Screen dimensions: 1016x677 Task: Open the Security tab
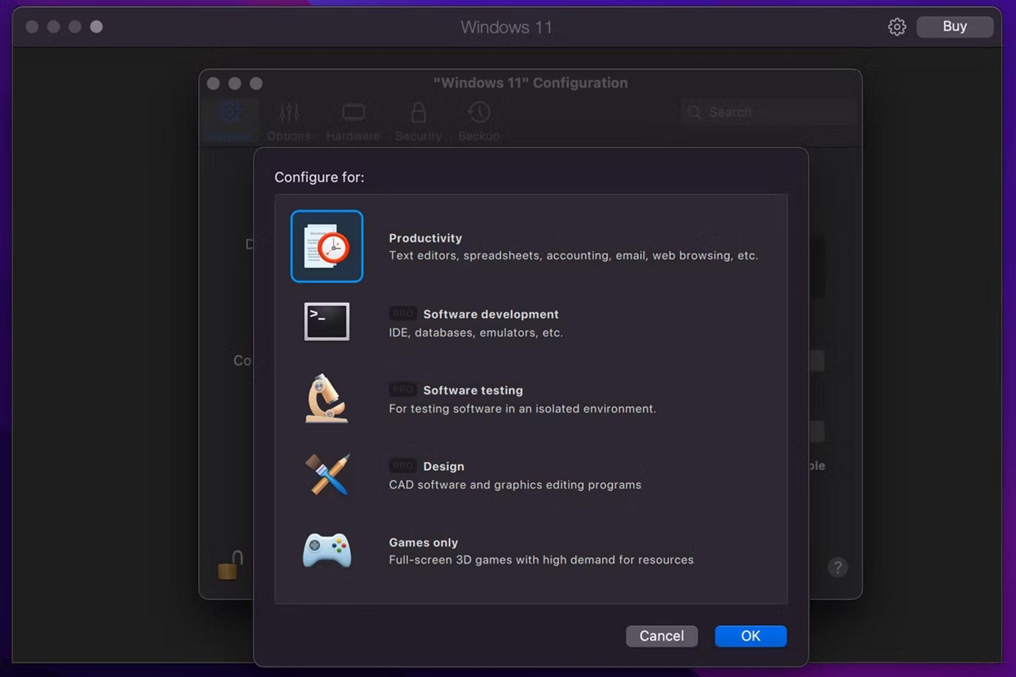click(419, 122)
